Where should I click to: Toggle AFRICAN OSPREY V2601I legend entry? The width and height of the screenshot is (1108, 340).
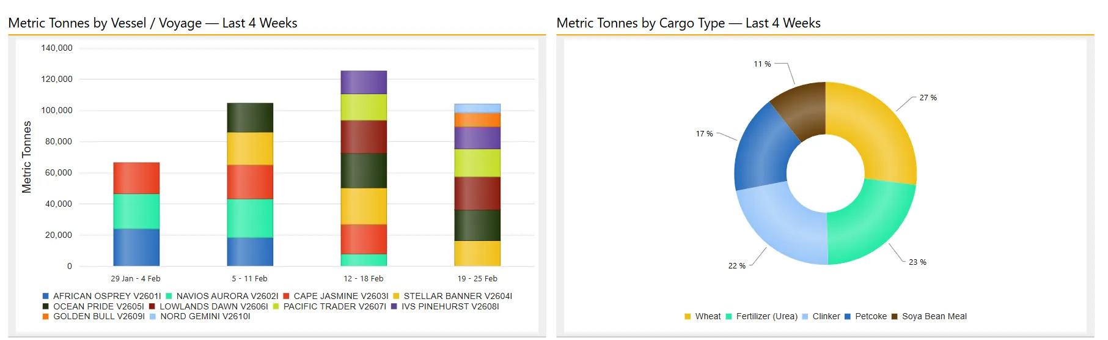coord(102,296)
